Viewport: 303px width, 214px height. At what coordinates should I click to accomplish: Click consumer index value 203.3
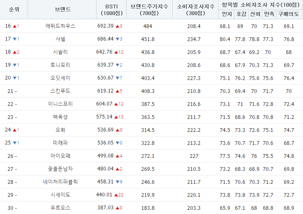pyautogui.click(x=194, y=208)
